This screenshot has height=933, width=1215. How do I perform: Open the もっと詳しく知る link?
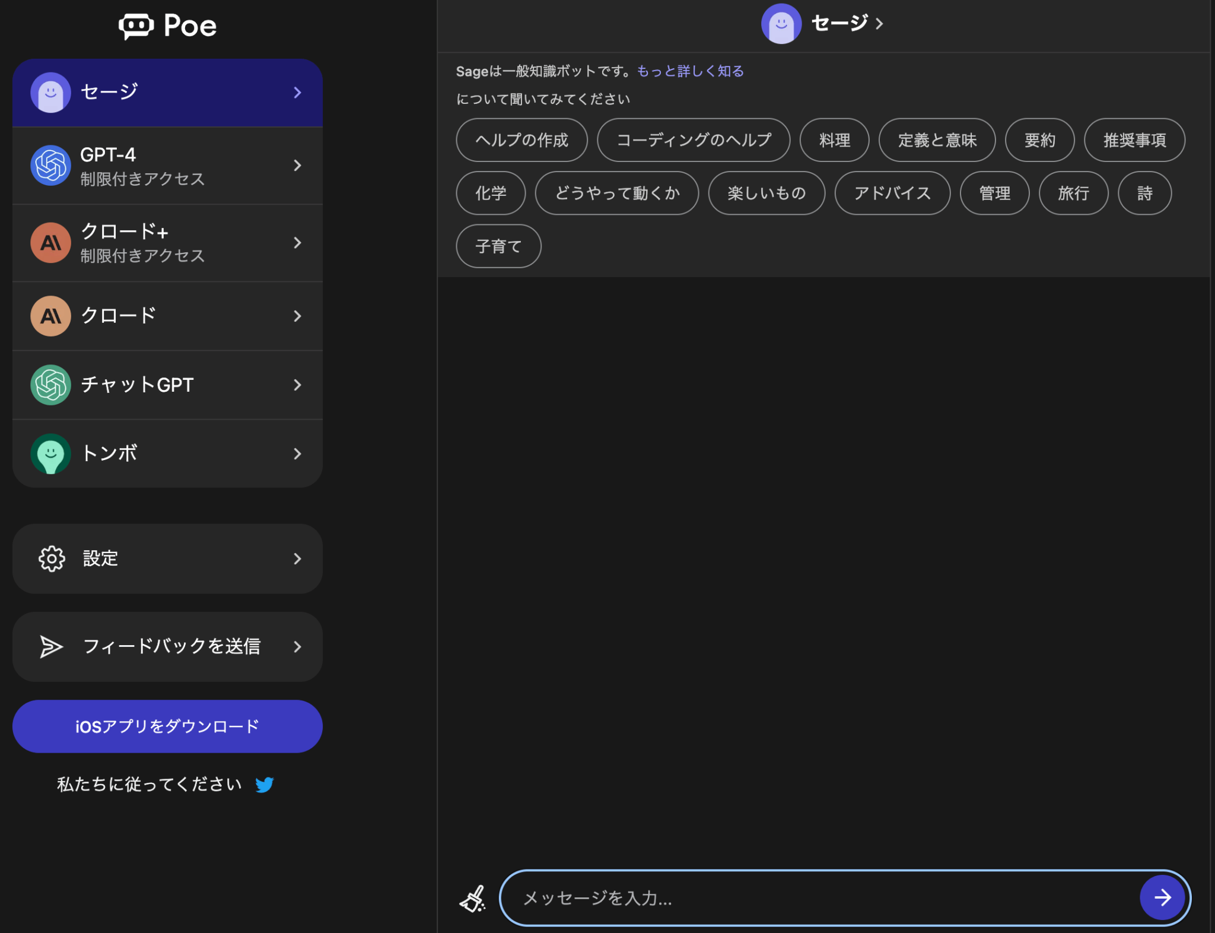click(x=690, y=71)
